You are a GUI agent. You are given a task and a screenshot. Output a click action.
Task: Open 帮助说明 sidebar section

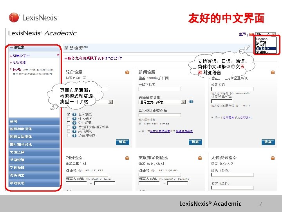tap(34, 183)
